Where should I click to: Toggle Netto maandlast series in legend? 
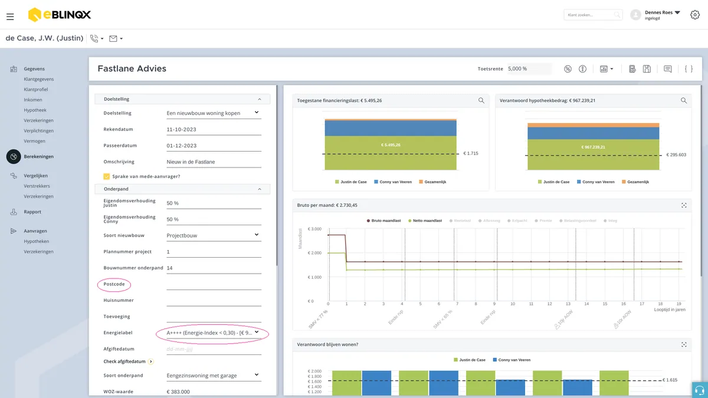pyautogui.click(x=425, y=221)
